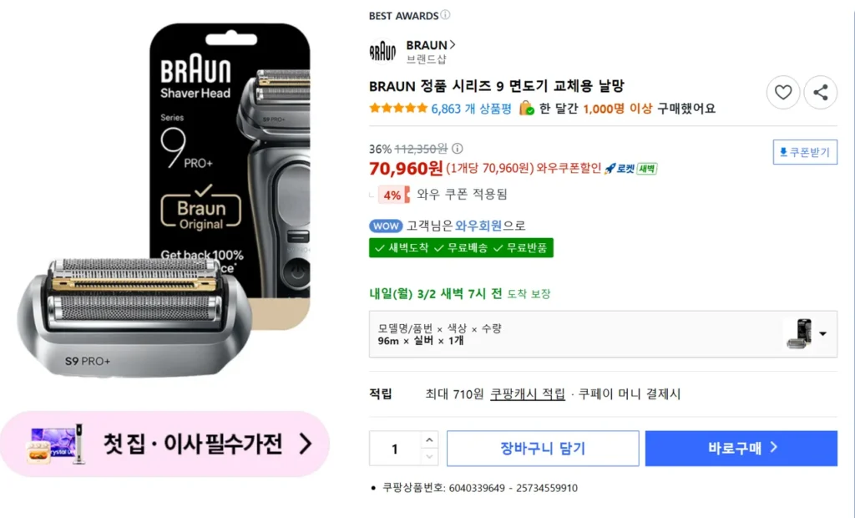
Task: Expand the model/color/quantity option dropdown
Action: click(x=823, y=334)
